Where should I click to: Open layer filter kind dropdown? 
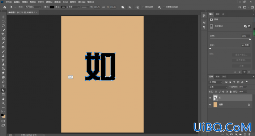pyautogui.click(x=215, y=82)
